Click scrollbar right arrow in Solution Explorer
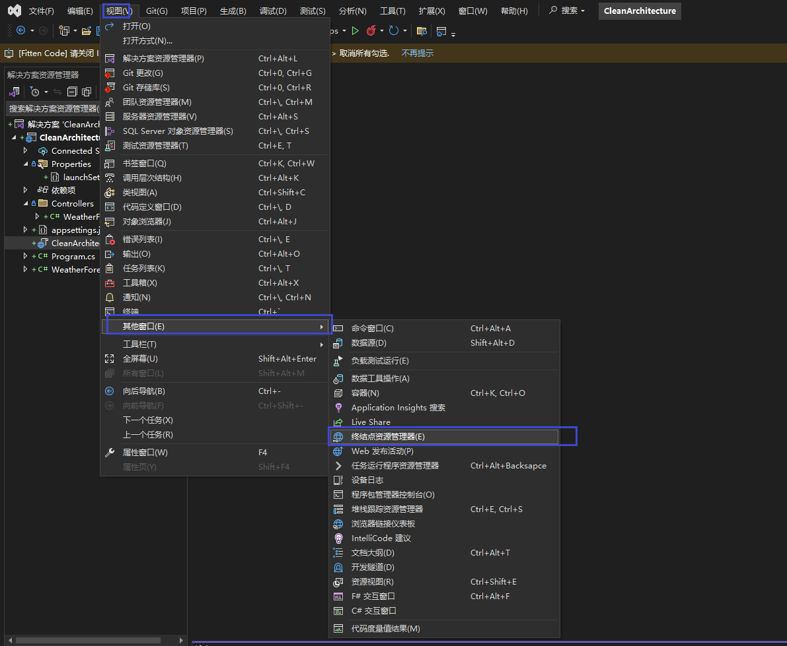Viewport: 787px width, 646px height. point(181,641)
